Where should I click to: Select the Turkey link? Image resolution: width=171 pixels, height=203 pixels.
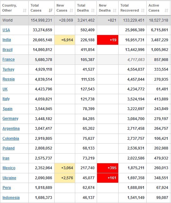pos(8,69)
